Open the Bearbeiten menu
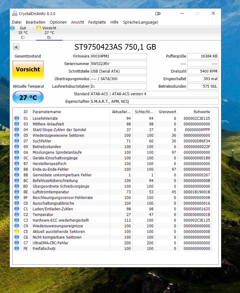Viewport: 240px width, 293px height. point(36,22)
